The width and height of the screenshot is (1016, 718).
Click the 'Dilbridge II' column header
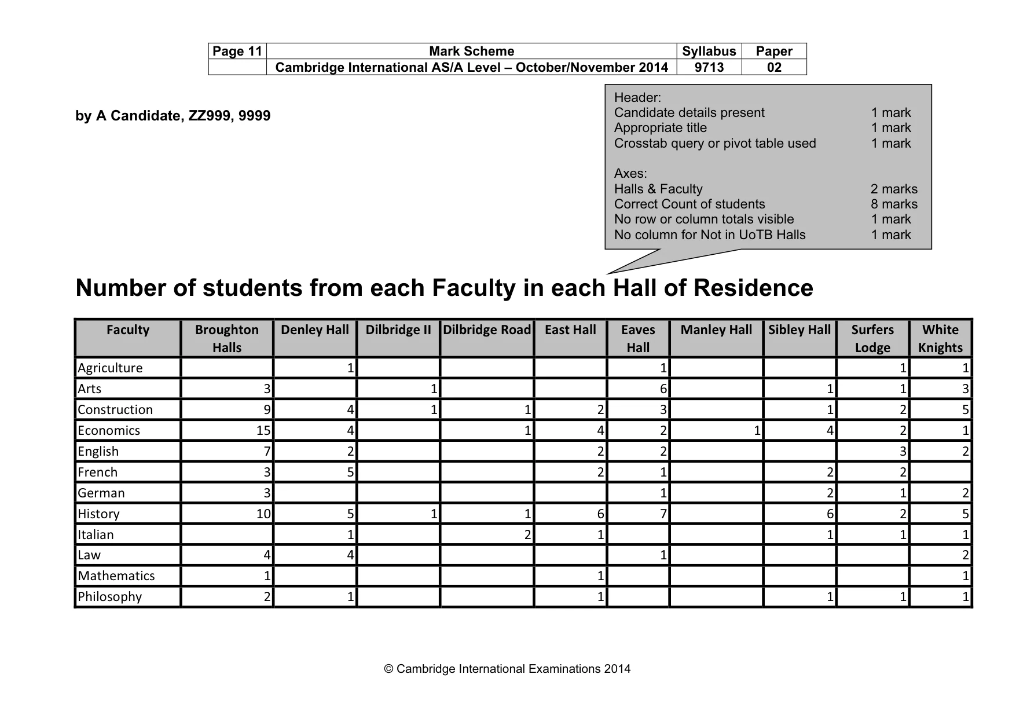point(398,338)
